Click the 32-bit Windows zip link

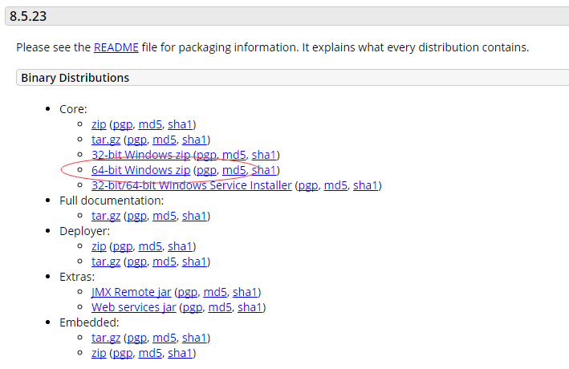coord(140,155)
